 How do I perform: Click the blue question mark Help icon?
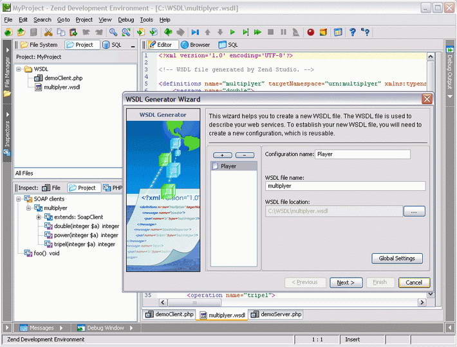(x=352, y=32)
